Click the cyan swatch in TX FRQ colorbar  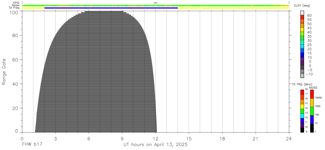click(x=302, y=116)
